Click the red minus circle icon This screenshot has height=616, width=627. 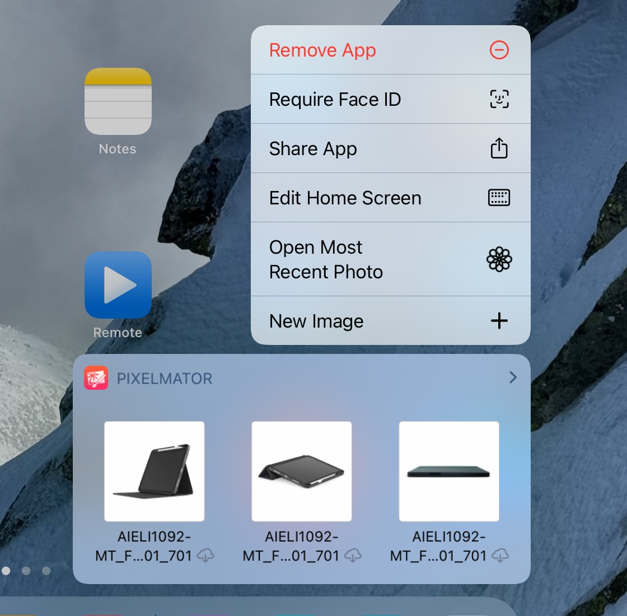coord(499,50)
